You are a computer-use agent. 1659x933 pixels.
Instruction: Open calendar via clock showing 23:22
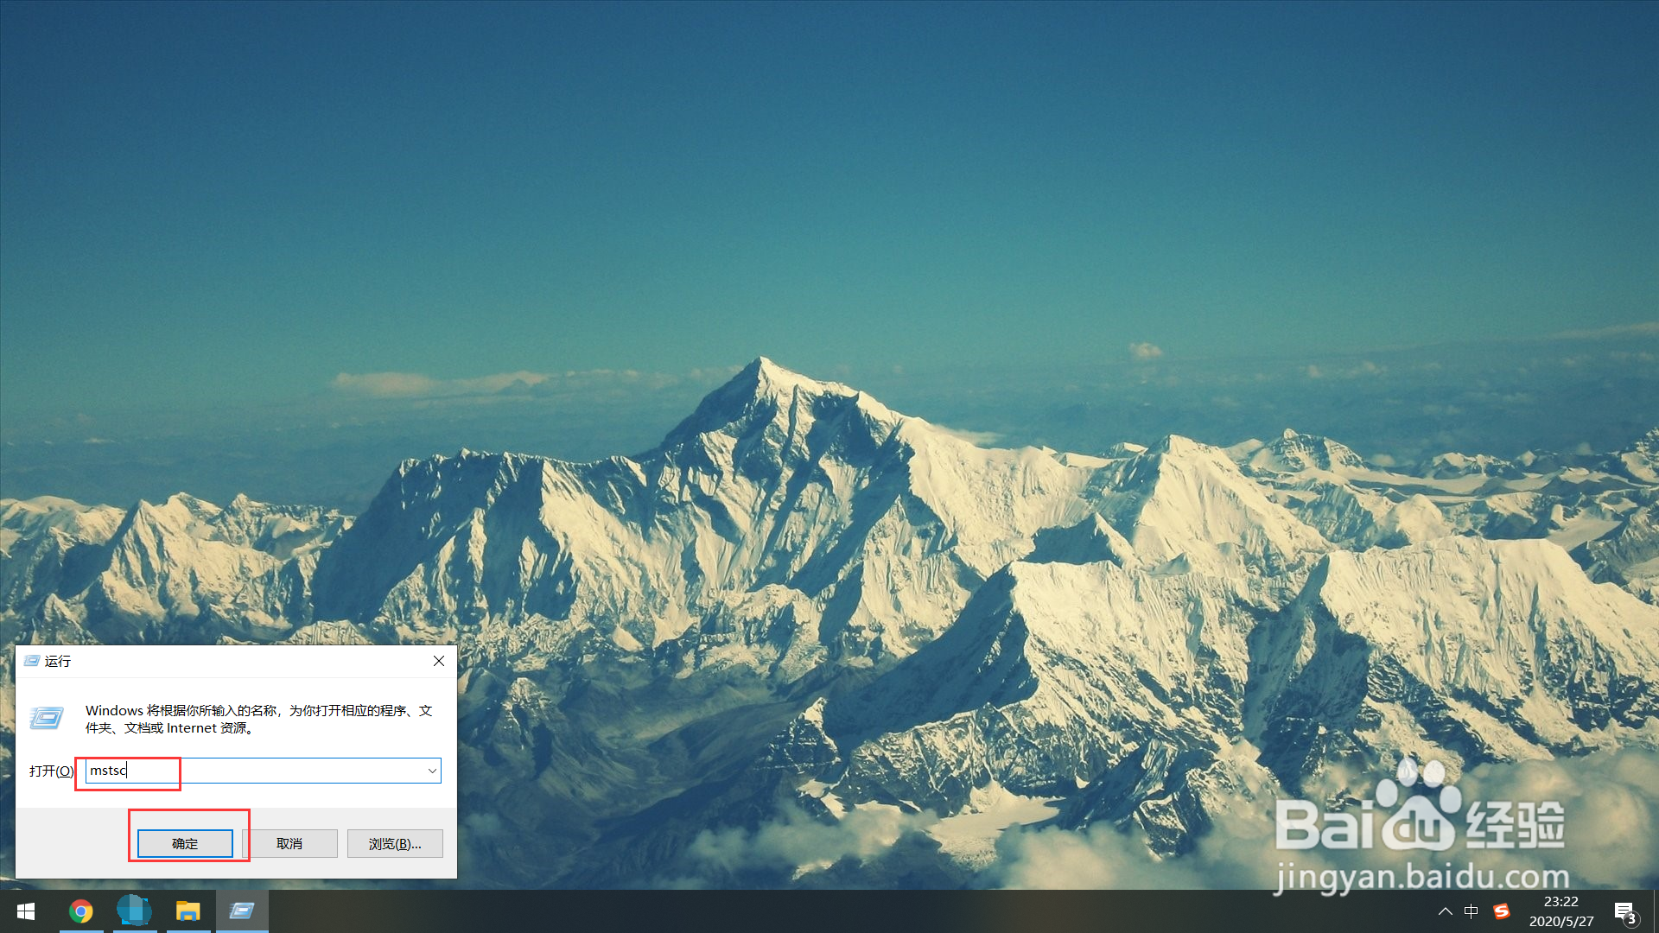point(1560,911)
